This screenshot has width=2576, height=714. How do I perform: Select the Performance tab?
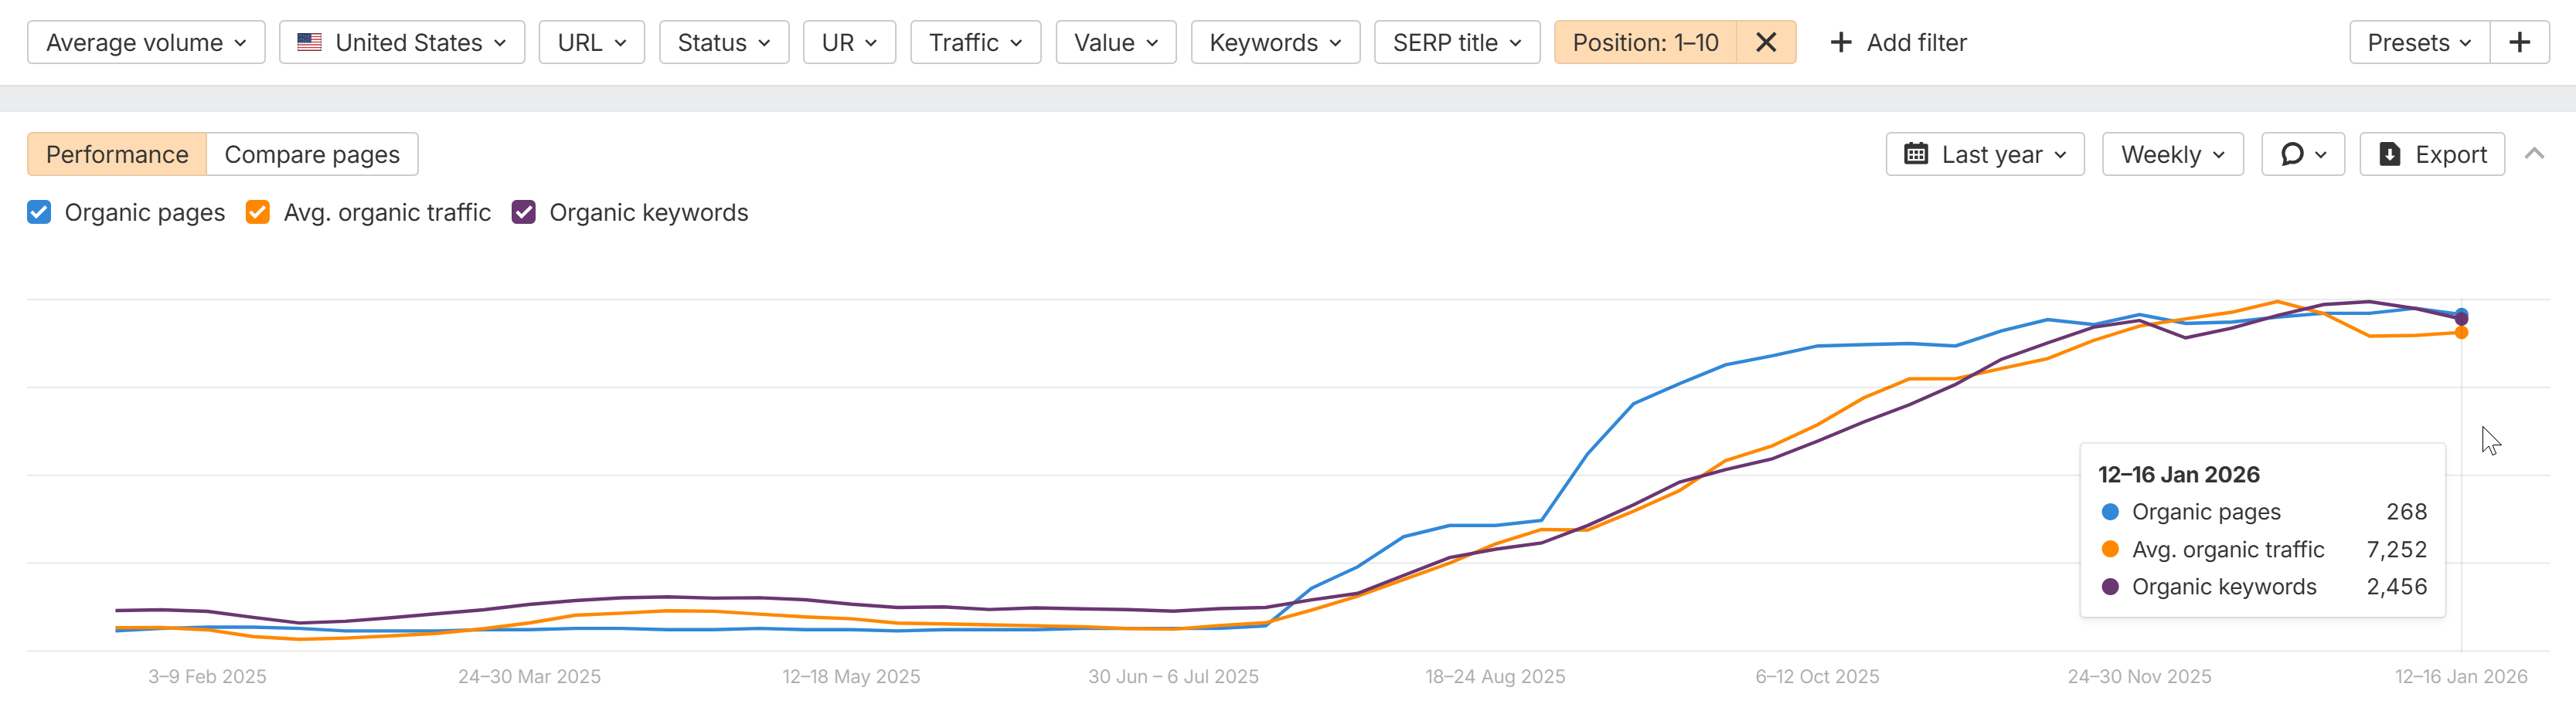coord(117,155)
